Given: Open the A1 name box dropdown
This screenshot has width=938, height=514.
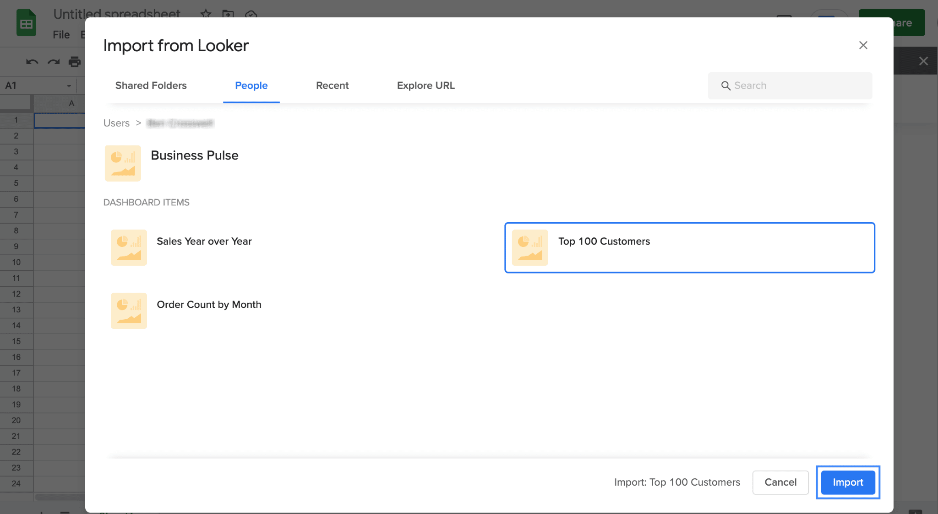Looking at the screenshot, I should coord(69,86).
